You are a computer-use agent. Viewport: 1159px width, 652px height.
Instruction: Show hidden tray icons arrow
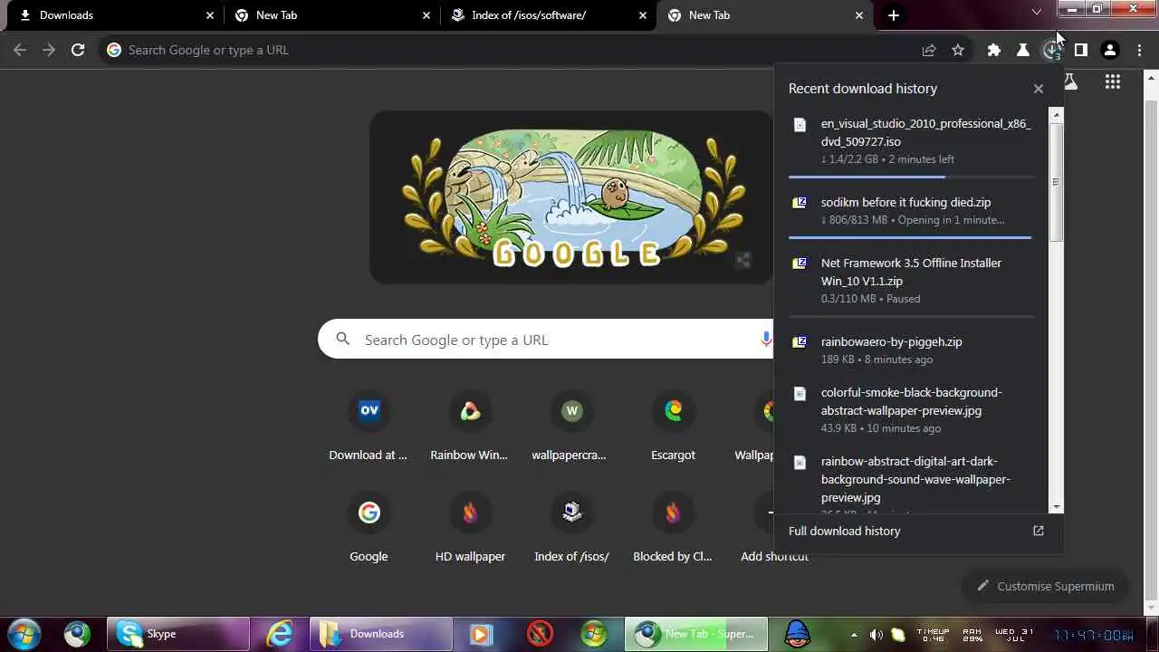pos(854,635)
